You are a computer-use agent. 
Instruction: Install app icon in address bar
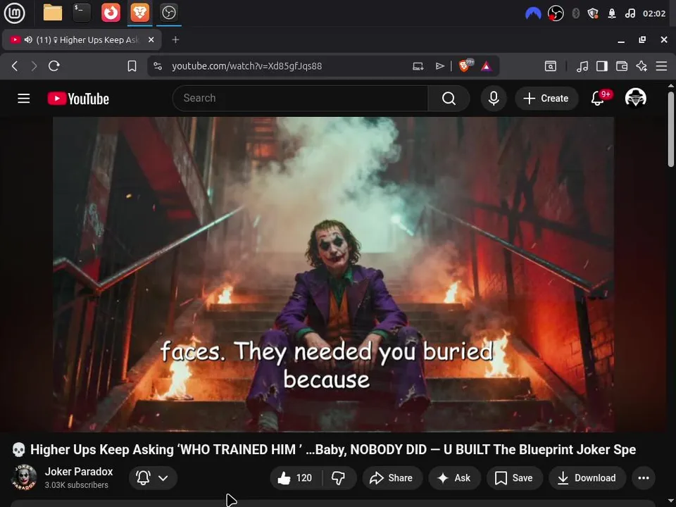coord(418,66)
